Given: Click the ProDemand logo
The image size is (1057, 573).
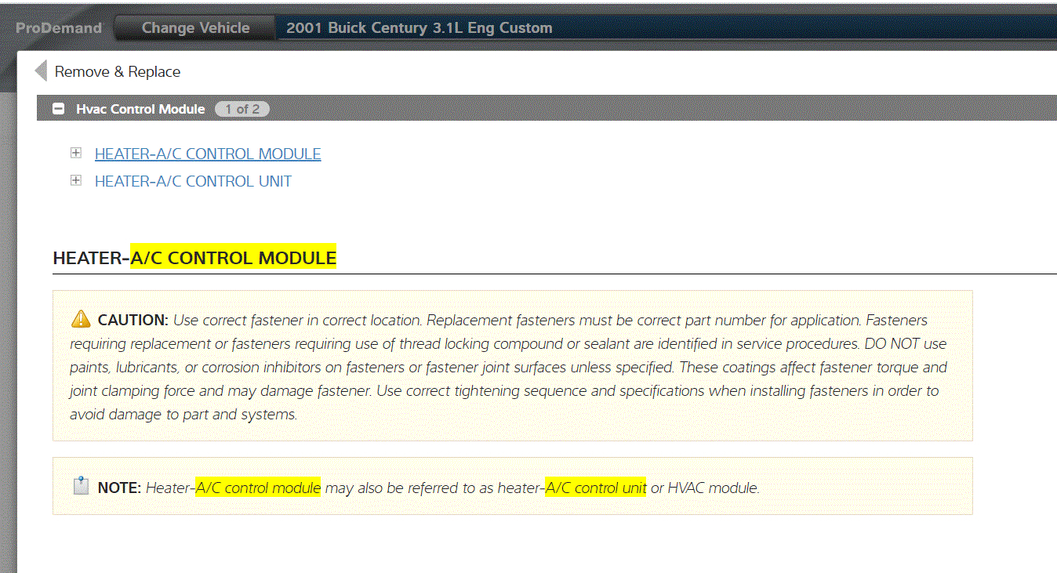Looking at the screenshot, I should (59, 28).
